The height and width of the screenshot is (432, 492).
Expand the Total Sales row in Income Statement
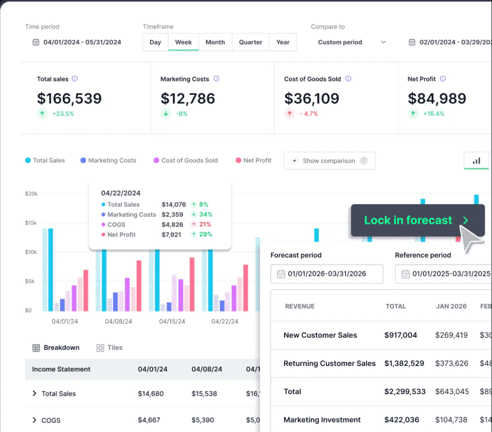coord(34,393)
